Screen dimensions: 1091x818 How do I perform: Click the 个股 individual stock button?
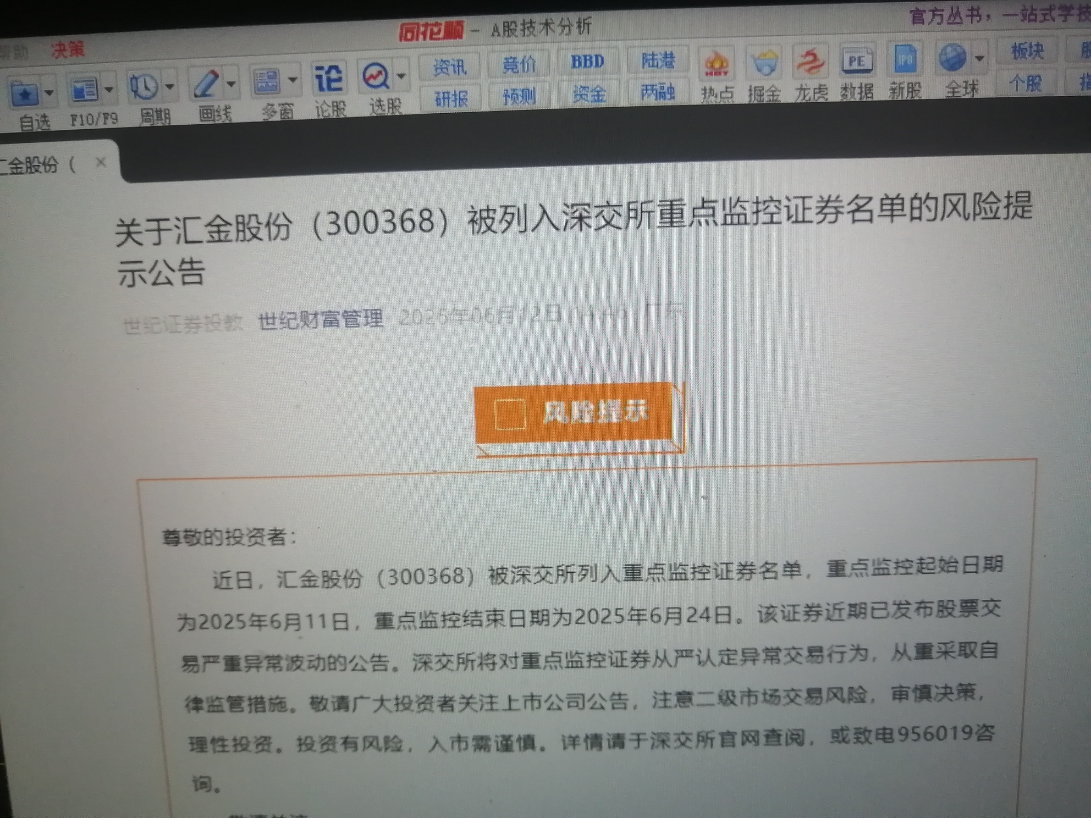pos(1026,83)
